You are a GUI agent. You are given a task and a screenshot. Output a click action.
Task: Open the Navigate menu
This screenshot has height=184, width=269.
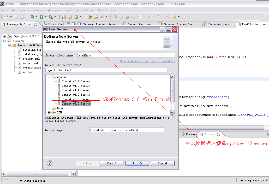pyautogui.click(x=54, y=10)
